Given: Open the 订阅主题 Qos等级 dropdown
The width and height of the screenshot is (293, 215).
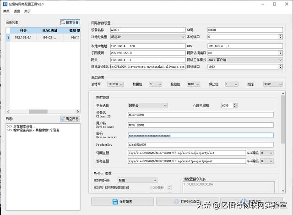Looking at the screenshot, I should [x=267, y=153].
